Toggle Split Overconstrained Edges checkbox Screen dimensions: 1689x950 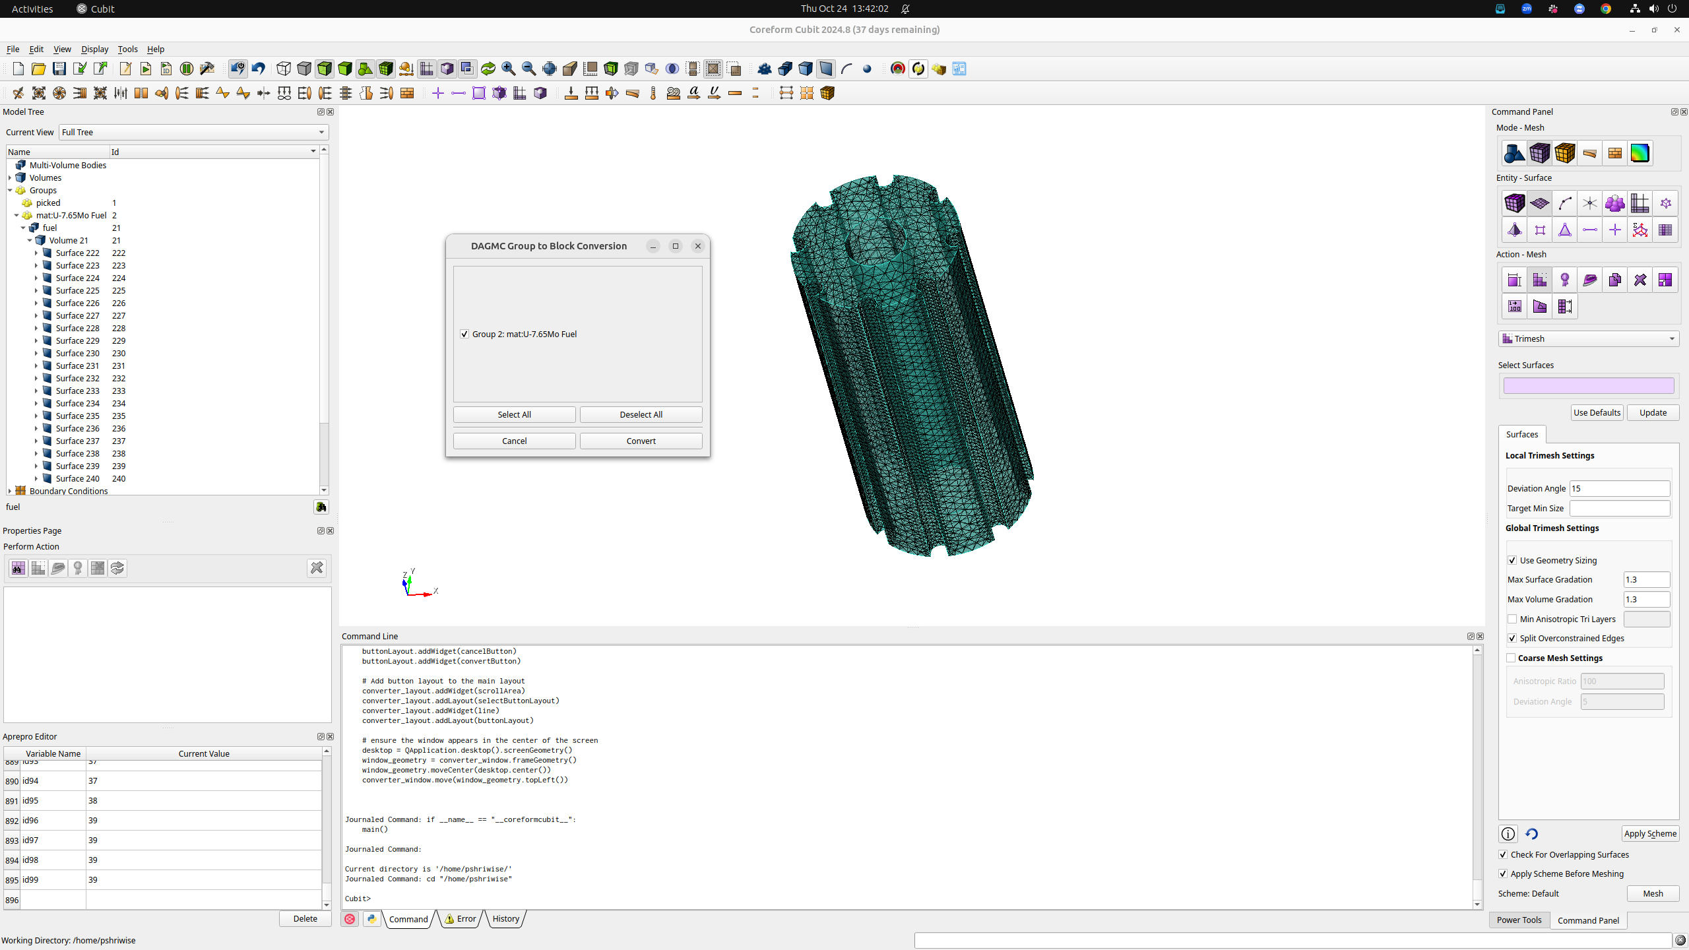[x=1512, y=638]
